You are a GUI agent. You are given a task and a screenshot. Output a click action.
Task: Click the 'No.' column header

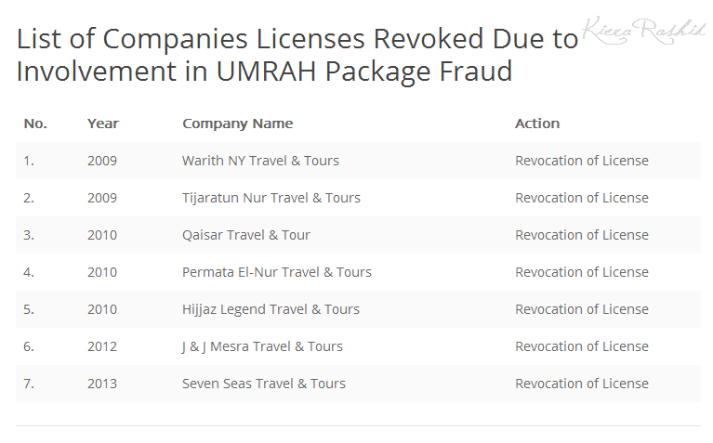click(35, 124)
